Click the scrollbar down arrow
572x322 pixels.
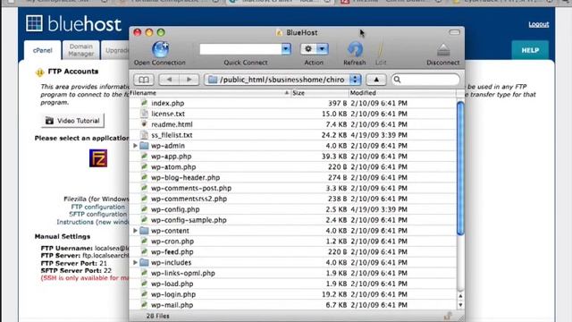[460, 305]
